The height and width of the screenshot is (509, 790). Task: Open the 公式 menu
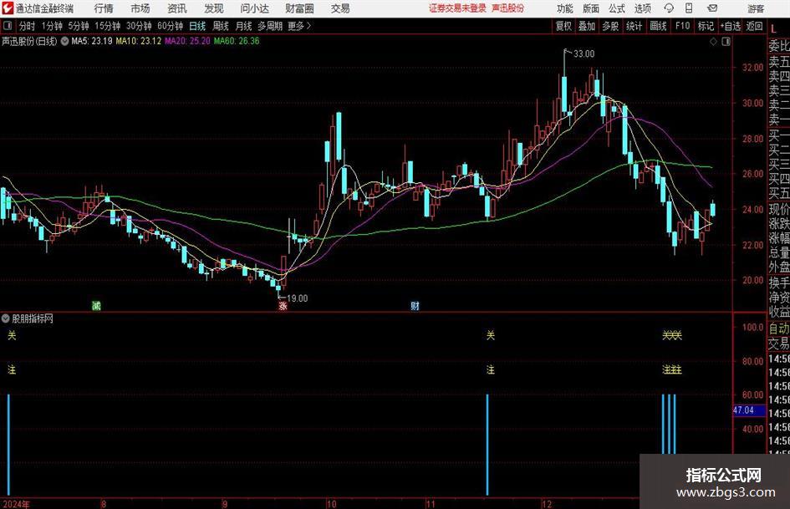617,8
